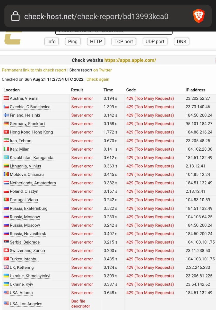This screenshot has width=216, height=310.
Task: Open Italy, Milan location
Action: 20,149
